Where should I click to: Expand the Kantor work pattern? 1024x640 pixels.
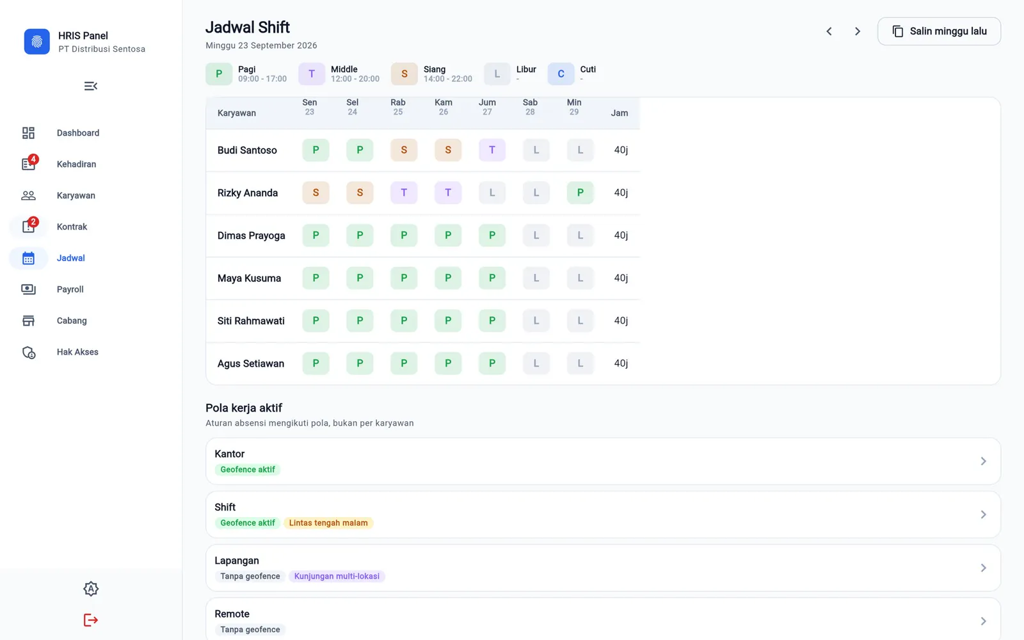(603, 461)
